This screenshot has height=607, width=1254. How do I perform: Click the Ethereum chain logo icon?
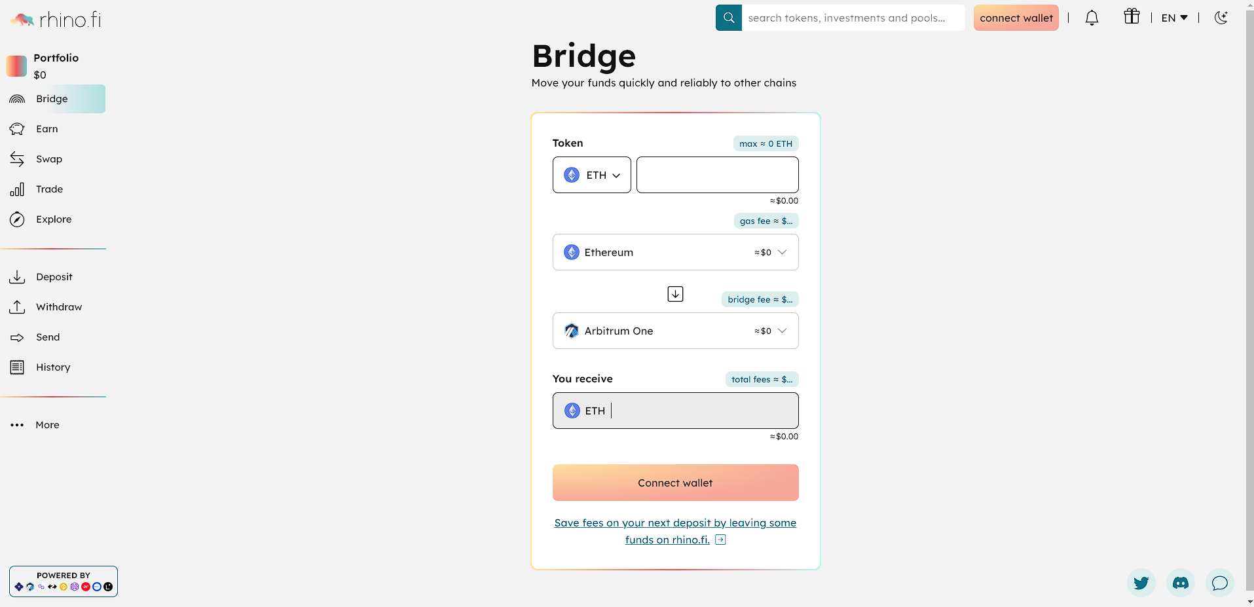pos(572,252)
